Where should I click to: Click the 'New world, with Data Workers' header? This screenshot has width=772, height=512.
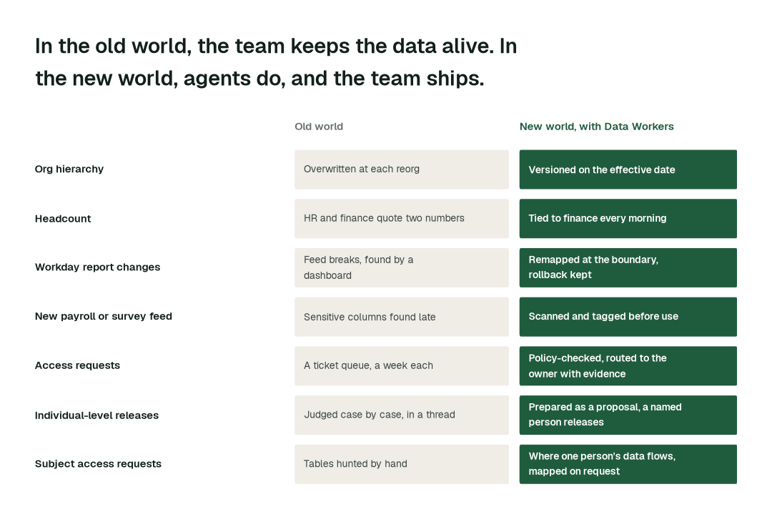tap(596, 127)
